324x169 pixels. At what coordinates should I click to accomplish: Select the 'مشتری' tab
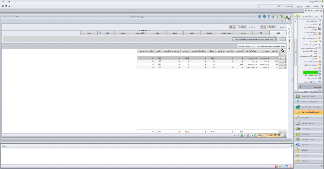click(209, 33)
